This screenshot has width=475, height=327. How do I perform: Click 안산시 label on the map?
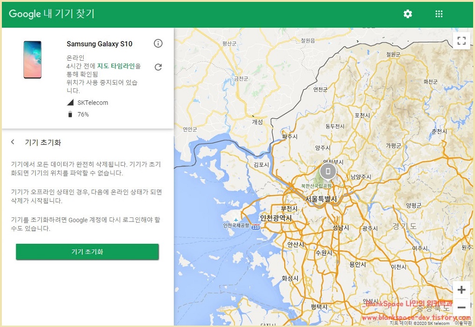click(295, 244)
